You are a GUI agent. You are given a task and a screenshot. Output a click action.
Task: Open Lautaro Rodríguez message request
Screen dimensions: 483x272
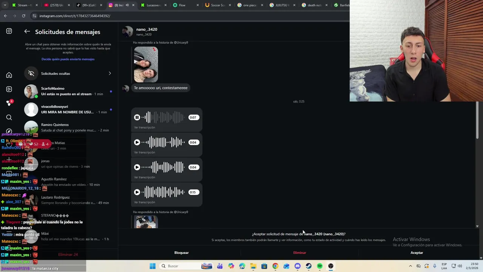click(x=69, y=200)
